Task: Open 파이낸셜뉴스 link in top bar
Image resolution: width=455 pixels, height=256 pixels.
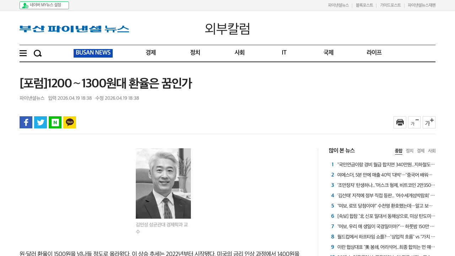Action: pos(338,5)
